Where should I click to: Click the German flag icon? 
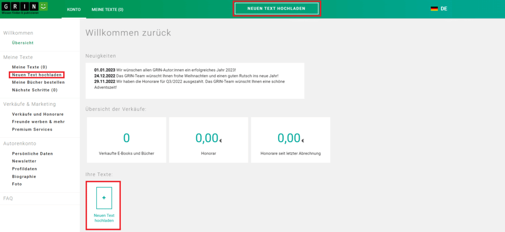click(434, 9)
